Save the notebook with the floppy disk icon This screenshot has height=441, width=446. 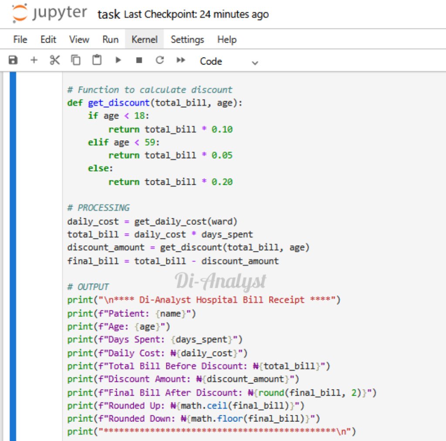(13, 60)
